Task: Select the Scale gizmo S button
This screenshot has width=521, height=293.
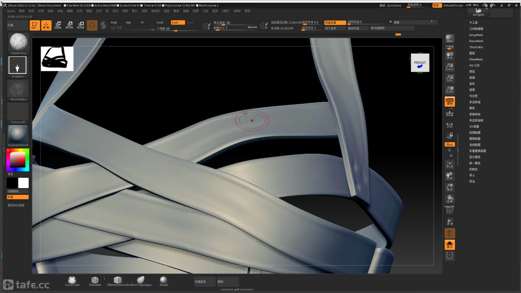Action: (x=69, y=25)
